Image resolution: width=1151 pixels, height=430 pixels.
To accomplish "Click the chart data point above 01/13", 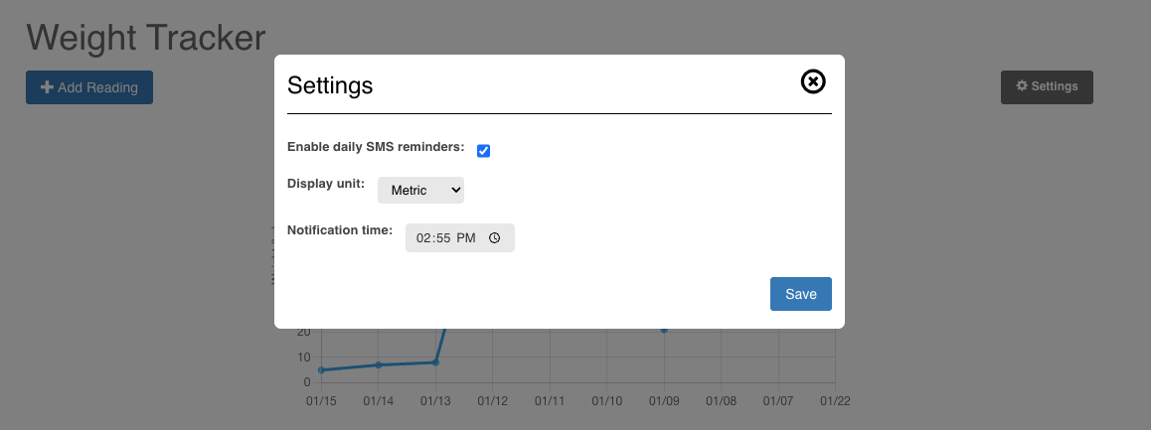I will point(435,361).
